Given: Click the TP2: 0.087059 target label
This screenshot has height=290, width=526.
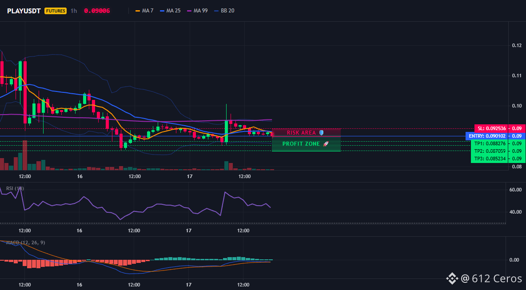Looking at the screenshot, I should 490,151.
